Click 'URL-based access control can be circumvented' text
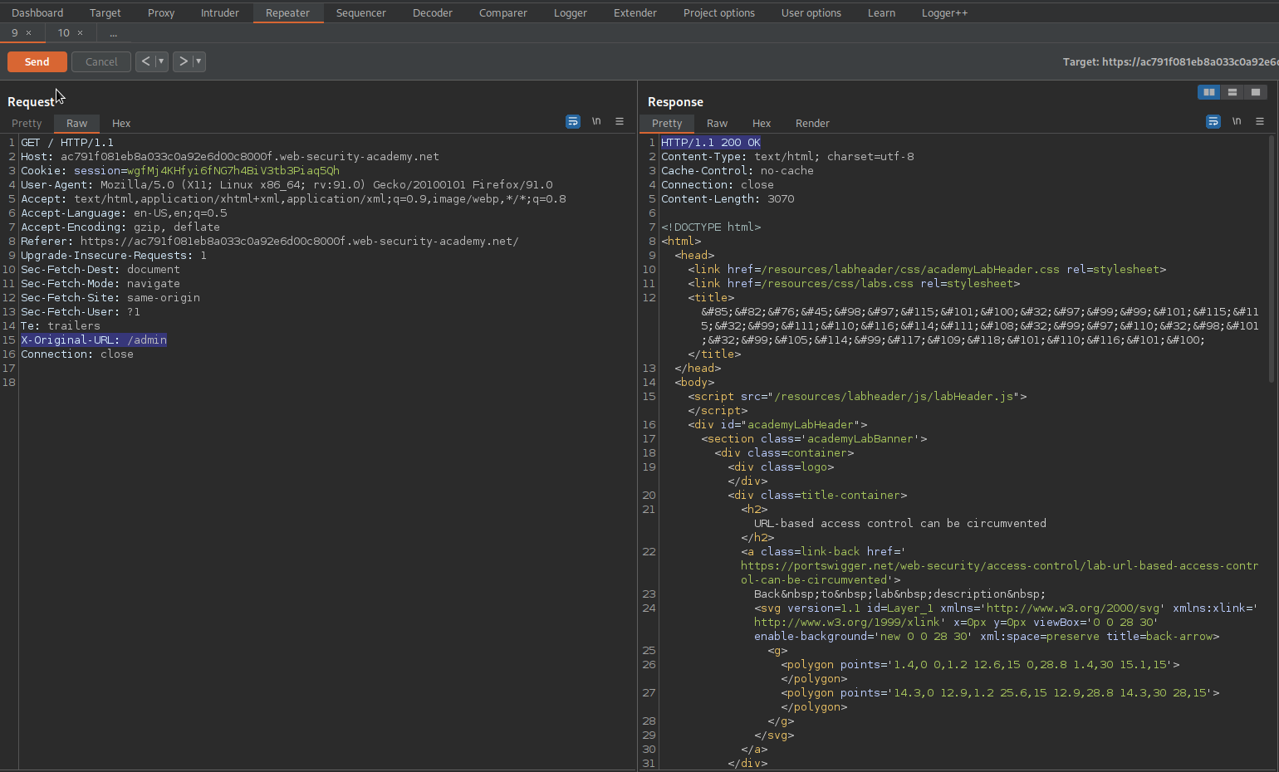1279x772 pixels. [x=900, y=523]
